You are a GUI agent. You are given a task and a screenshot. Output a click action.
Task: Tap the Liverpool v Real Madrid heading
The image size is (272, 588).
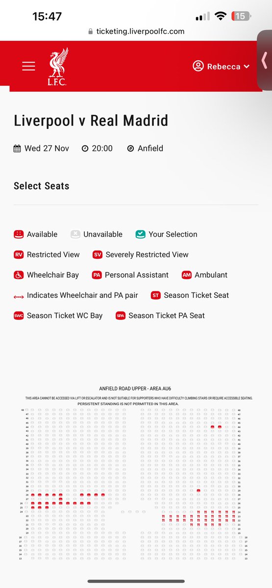point(91,121)
